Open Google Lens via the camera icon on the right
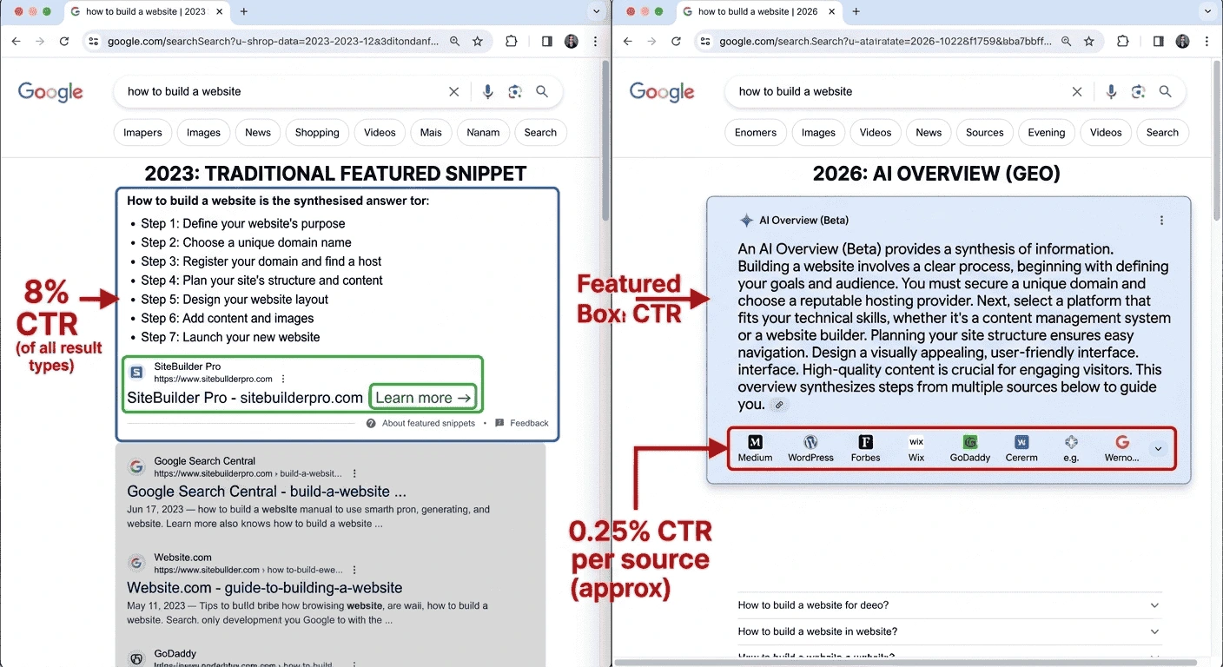 pos(1138,91)
